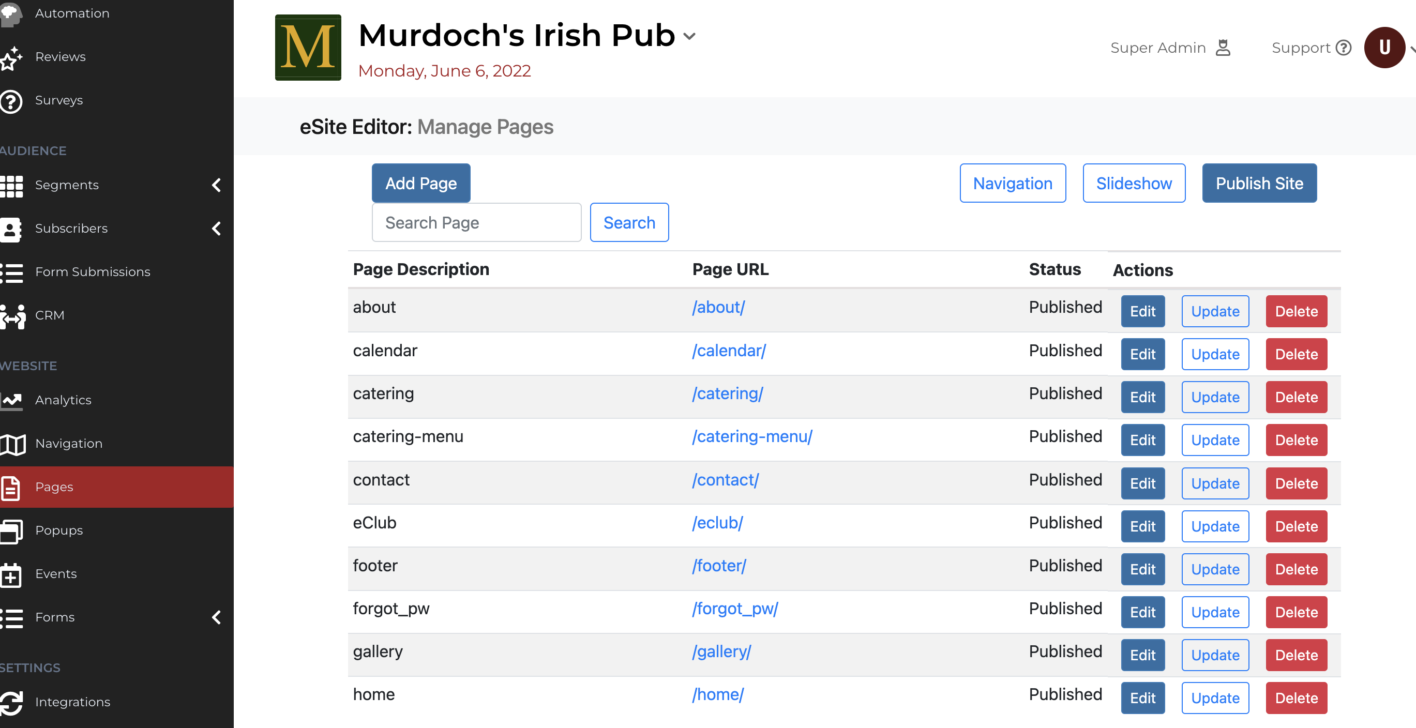
Task: Delete the forgot_pw page
Action: coord(1296,612)
